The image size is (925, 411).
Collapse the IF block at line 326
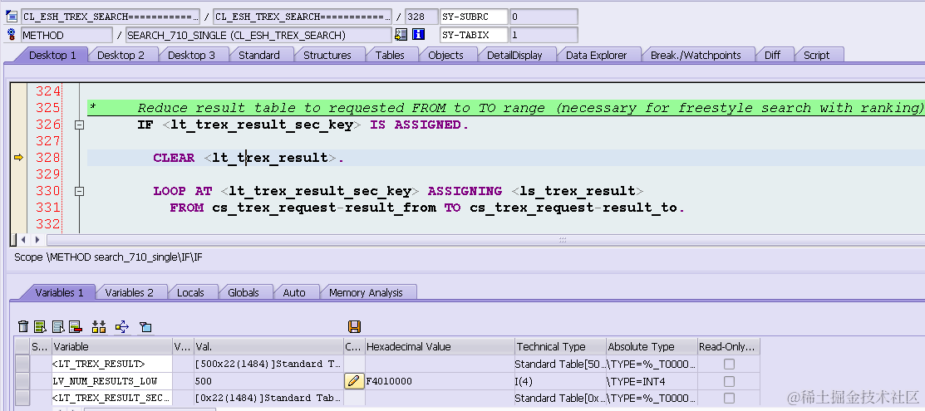tap(79, 125)
